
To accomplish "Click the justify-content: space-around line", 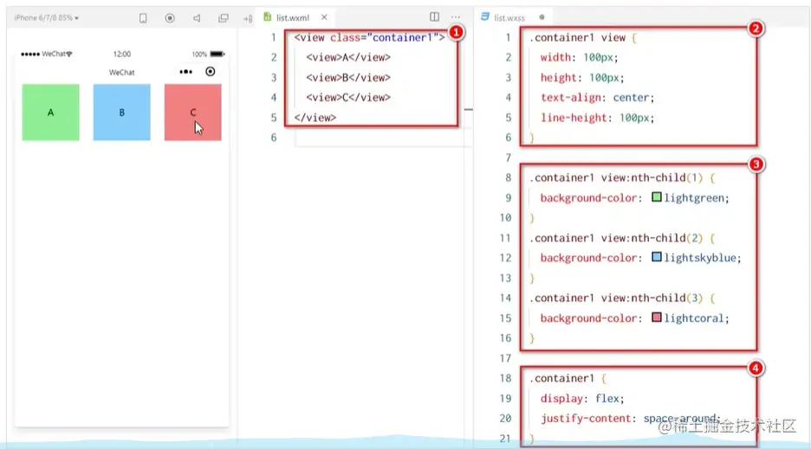I will click(x=631, y=419).
